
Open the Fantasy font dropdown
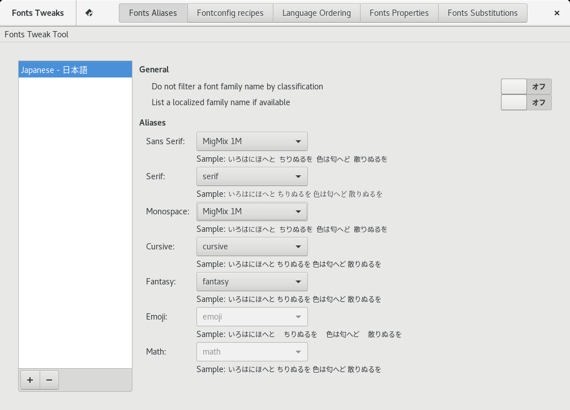252,282
